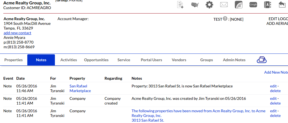Go to the Portal Users tab
The width and height of the screenshot is (288, 123).
coord(151,60)
